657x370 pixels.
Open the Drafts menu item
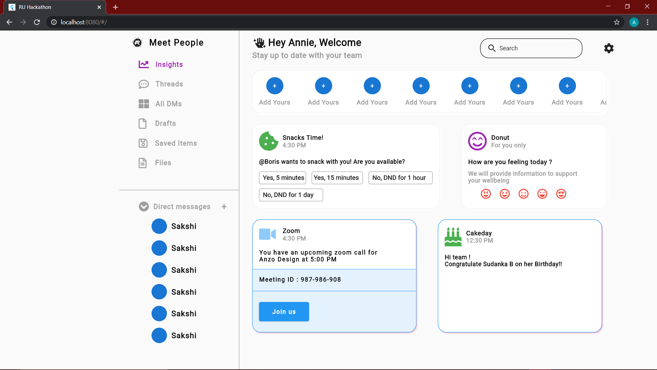click(165, 123)
